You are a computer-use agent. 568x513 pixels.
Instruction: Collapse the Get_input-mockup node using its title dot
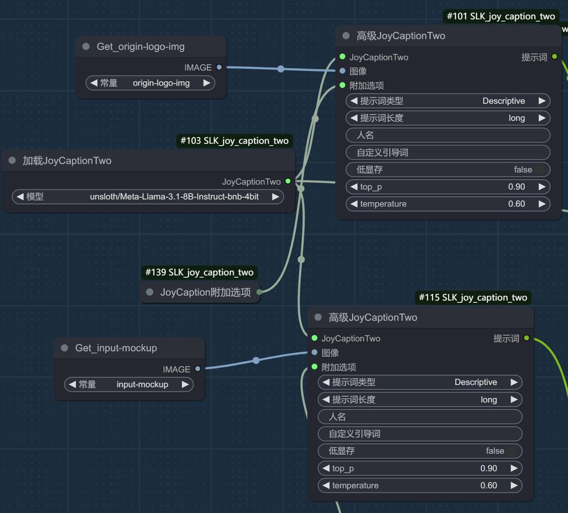(64, 348)
